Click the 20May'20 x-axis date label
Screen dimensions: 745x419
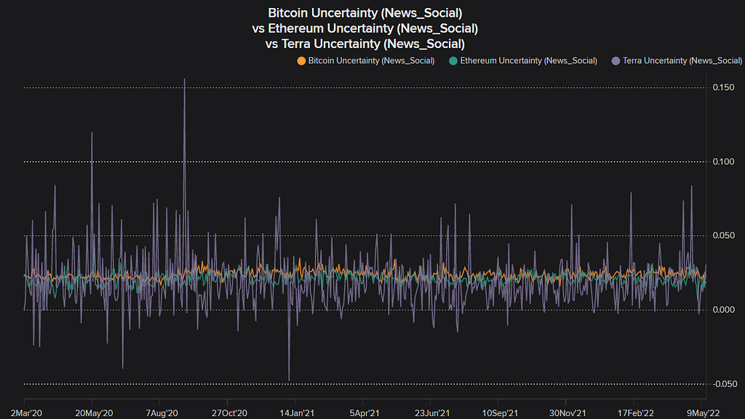pos(94,413)
